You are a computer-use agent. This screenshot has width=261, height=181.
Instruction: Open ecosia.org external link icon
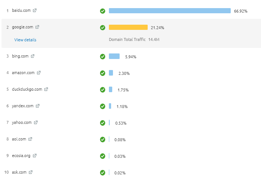click(35, 156)
